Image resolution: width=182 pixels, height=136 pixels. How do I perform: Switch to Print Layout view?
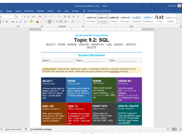point(174,129)
